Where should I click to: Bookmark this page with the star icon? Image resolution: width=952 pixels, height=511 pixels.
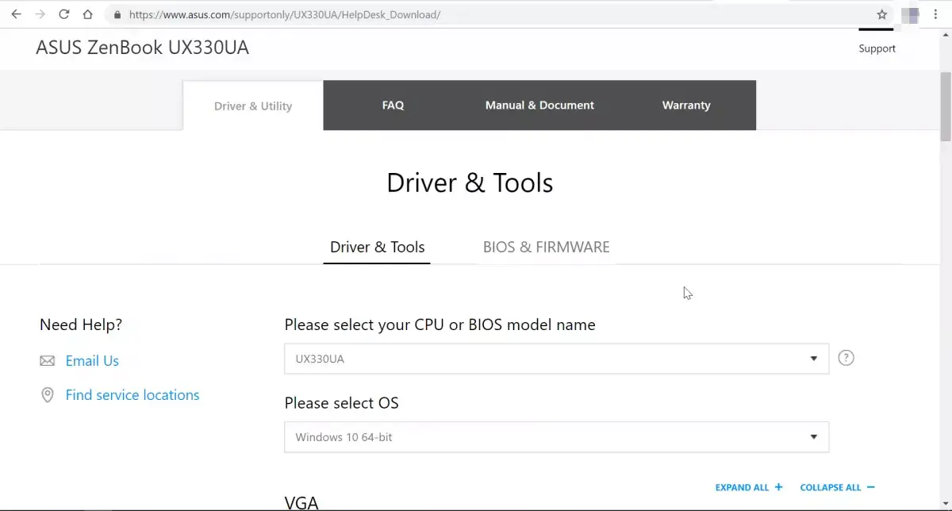click(881, 14)
